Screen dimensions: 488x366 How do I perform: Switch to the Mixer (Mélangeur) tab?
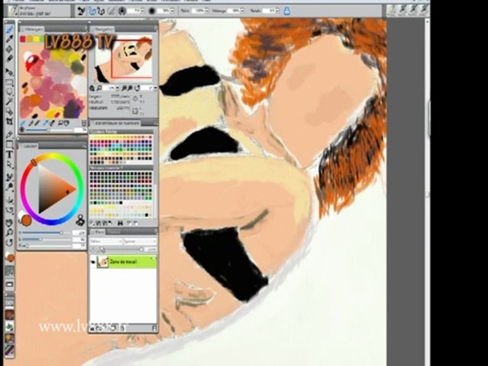[32, 29]
